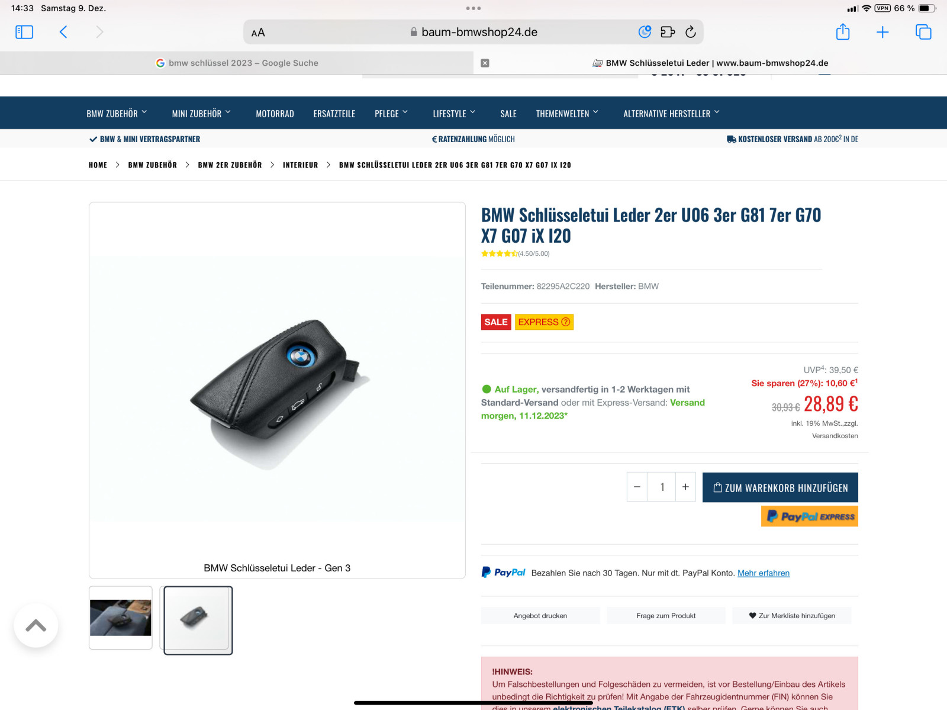Select the first product thumbnail image
This screenshot has height=710, width=947.
pyautogui.click(x=121, y=618)
